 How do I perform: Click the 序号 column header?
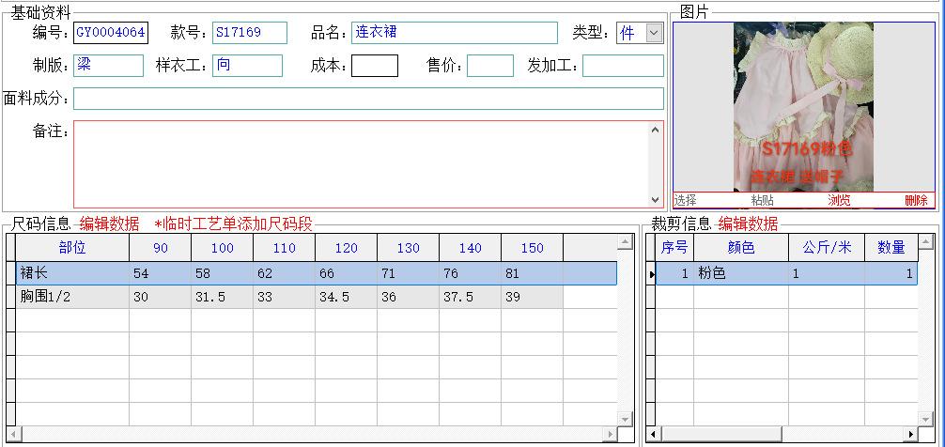(674, 248)
